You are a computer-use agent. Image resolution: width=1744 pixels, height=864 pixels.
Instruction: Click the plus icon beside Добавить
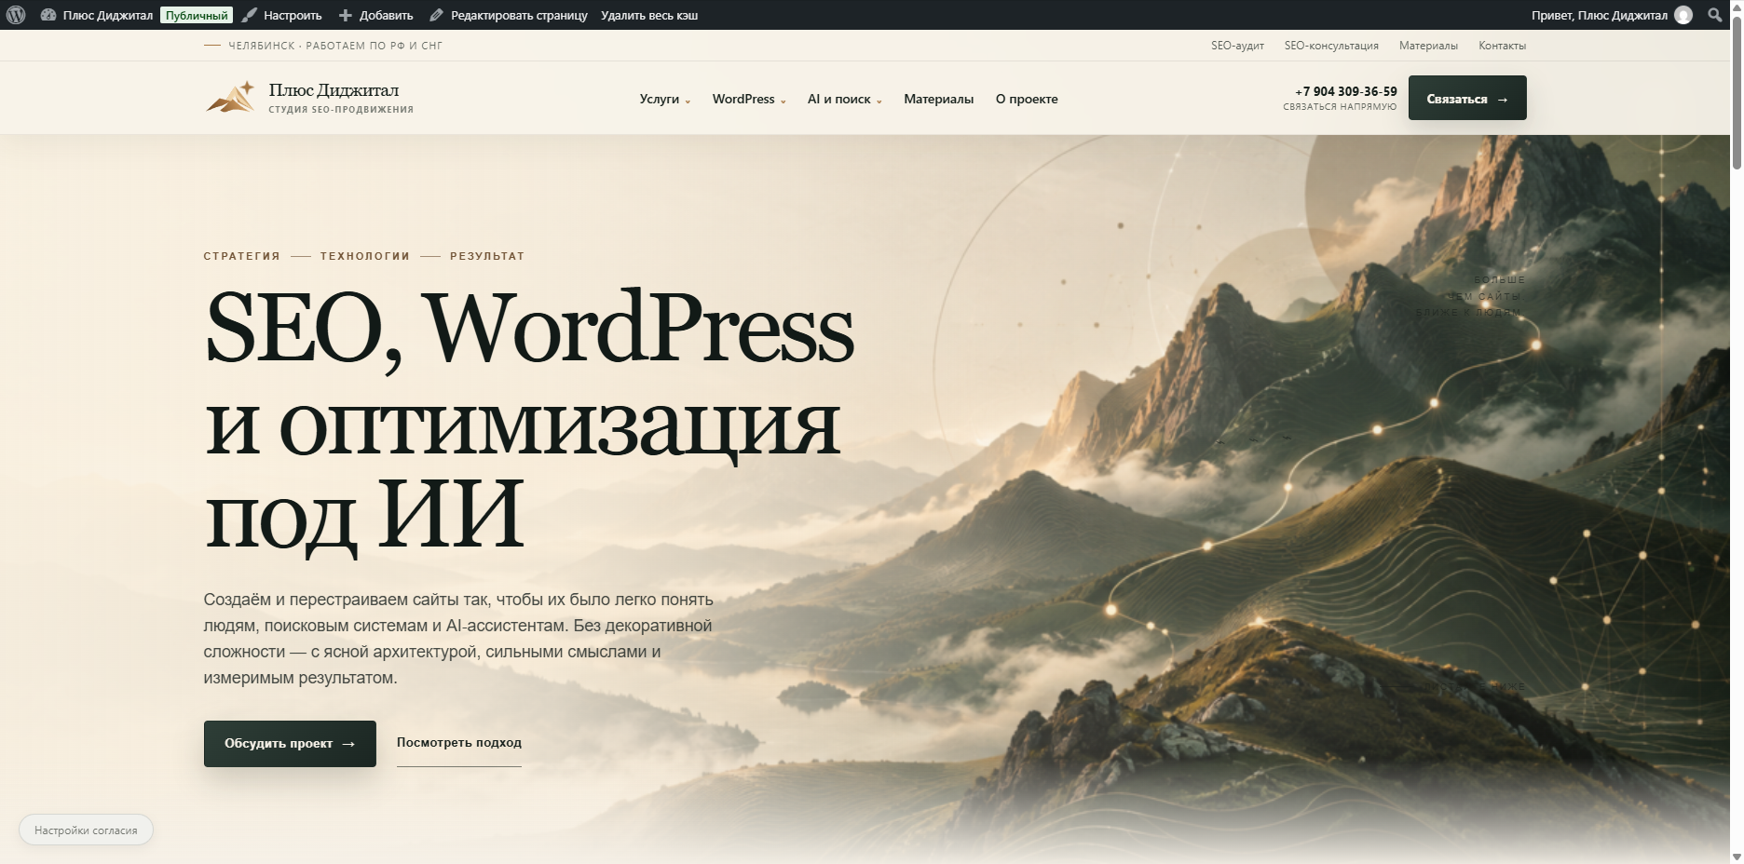(346, 15)
